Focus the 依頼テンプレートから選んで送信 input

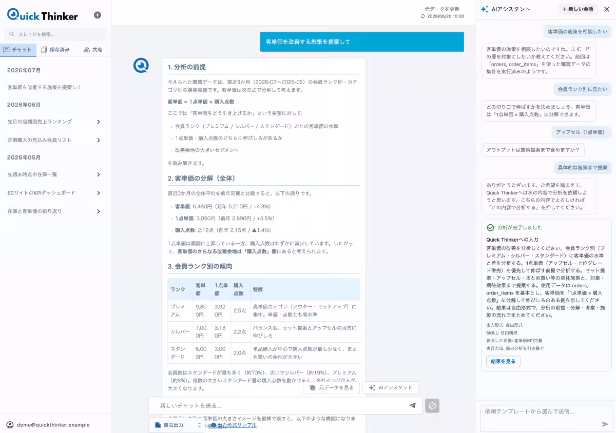point(546,418)
